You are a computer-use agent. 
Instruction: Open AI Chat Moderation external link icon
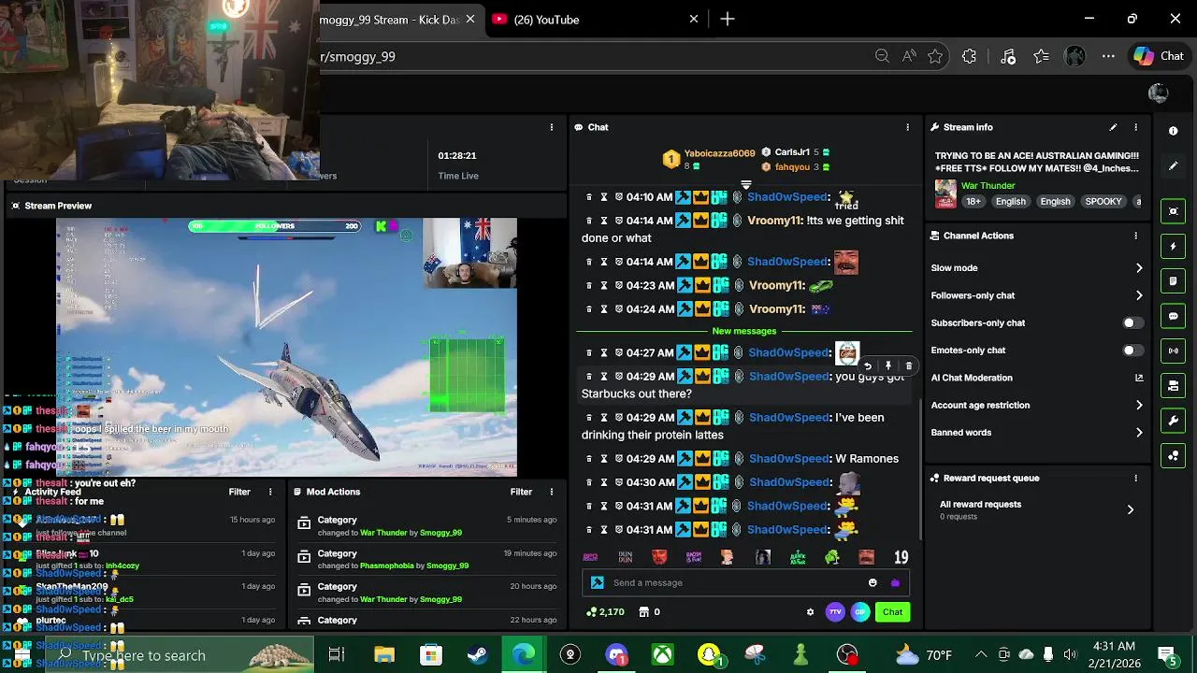click(1139, 378)
